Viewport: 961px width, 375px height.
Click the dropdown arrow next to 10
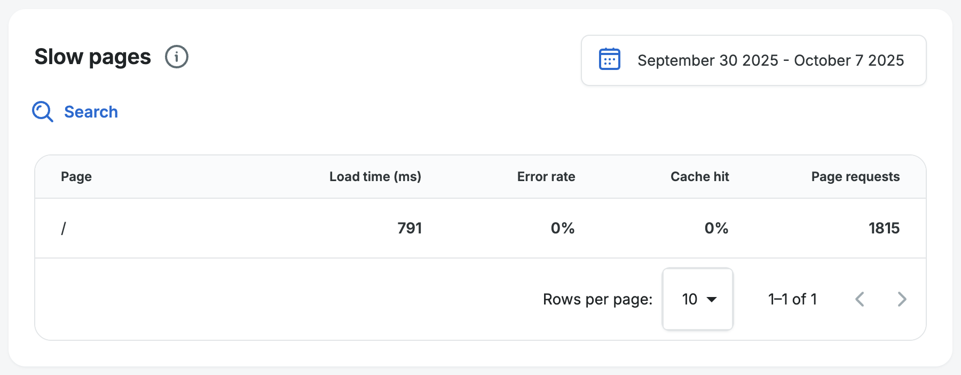click(x=712, y=299)
